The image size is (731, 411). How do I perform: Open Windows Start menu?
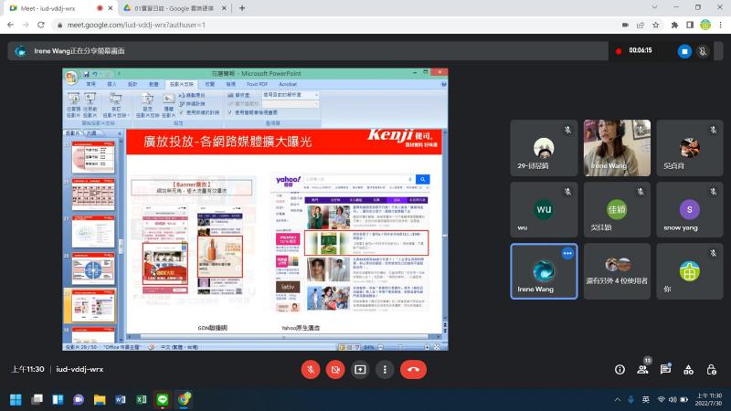pyautogui.click(x=16, y=399)
